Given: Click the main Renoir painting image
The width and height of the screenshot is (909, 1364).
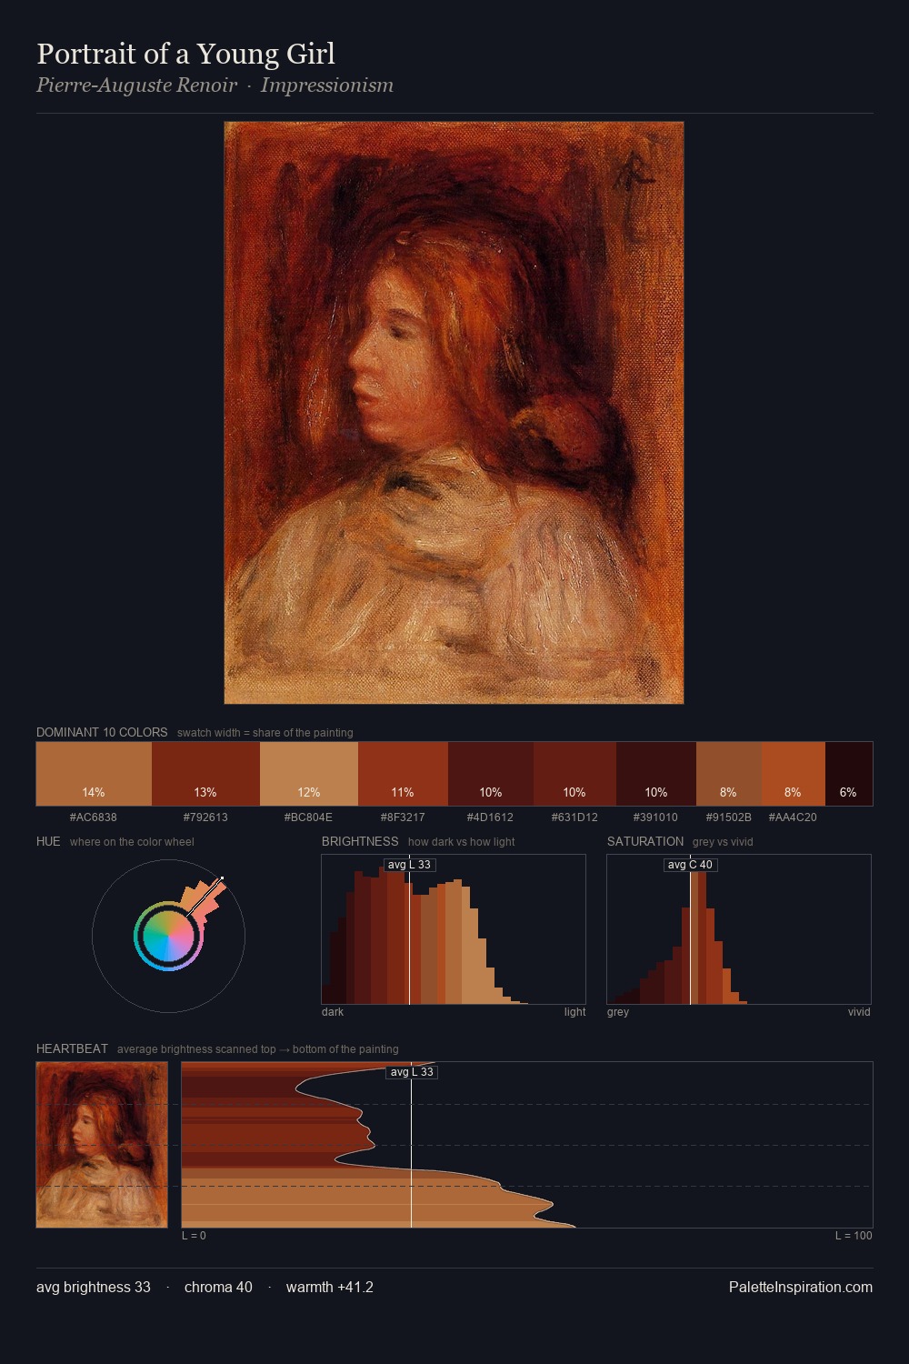Looking at the screenshot, I should [x=454, y=413].
